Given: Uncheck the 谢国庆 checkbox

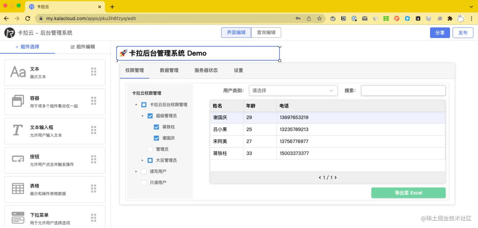Looking at the screenshot, I should 156,138.
